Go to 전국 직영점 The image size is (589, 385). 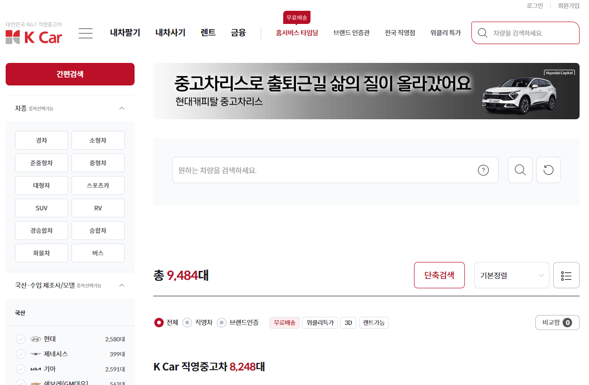[400, 33]
